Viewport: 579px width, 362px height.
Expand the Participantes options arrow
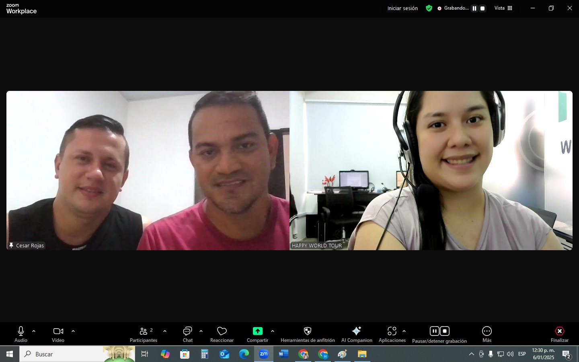coord(165,331)
